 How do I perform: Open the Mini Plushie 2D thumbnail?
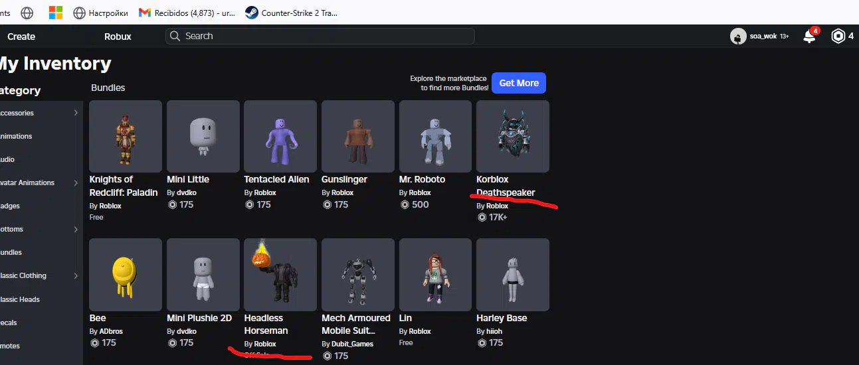pyautogui.click(x=203, y=275)
